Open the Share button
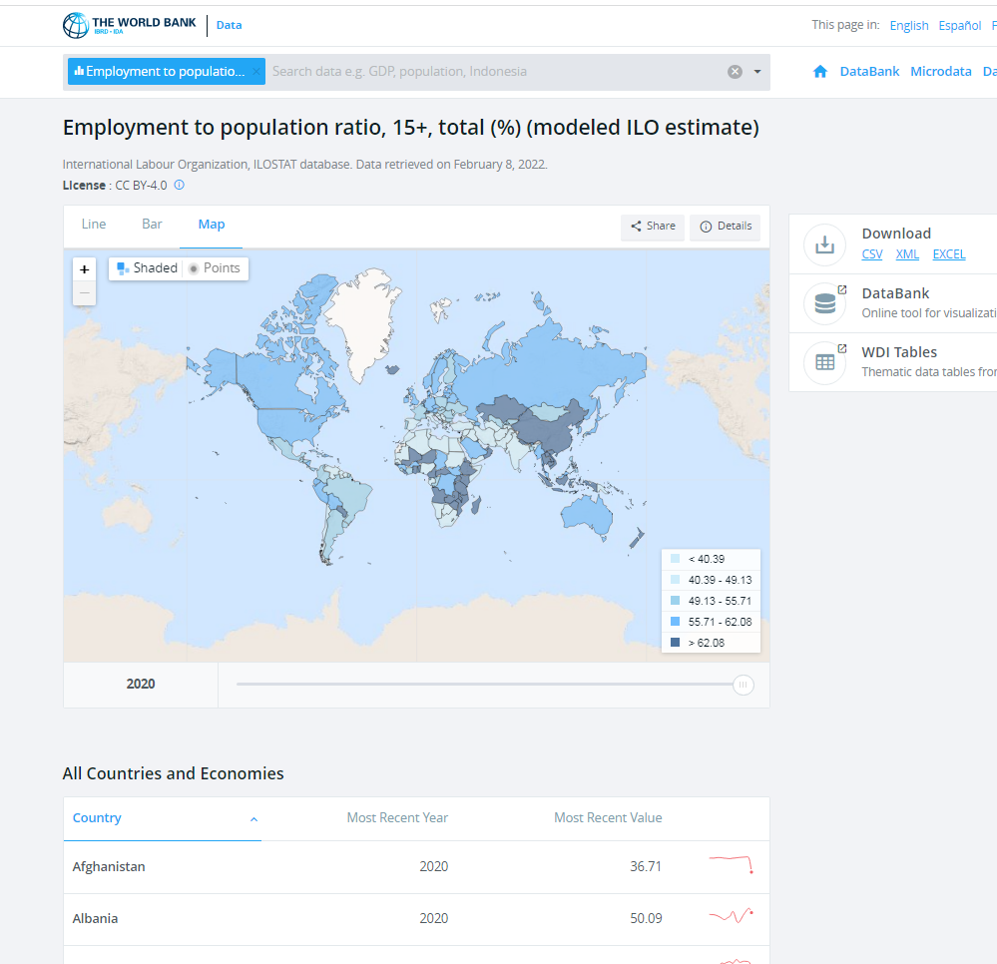 click(x=653, y=227)
